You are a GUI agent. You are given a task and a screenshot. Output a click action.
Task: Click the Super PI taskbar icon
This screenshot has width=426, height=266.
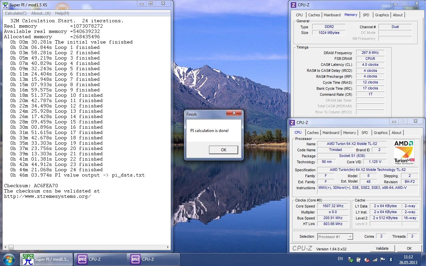(x=47, y=259)
